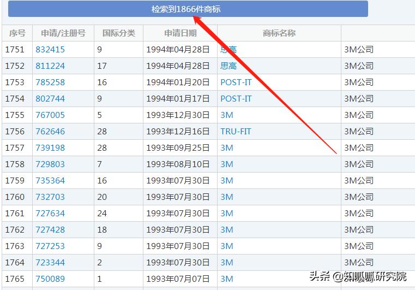Open registration number 785258

pyautogui.click(x=50, y=82)
